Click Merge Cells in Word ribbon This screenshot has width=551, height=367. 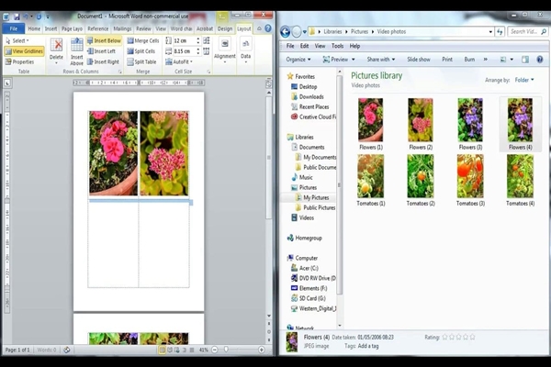142,40
